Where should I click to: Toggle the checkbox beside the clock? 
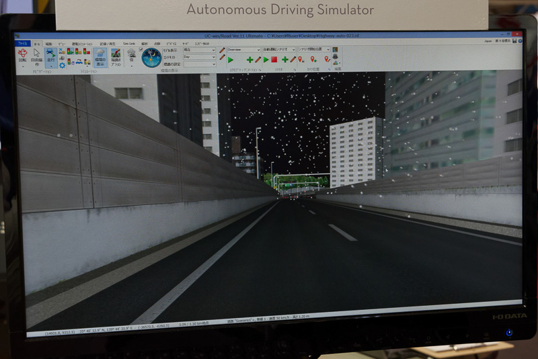141,50
